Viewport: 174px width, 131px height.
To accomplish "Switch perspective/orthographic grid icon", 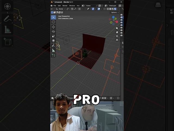I will (x=117, y=40).
